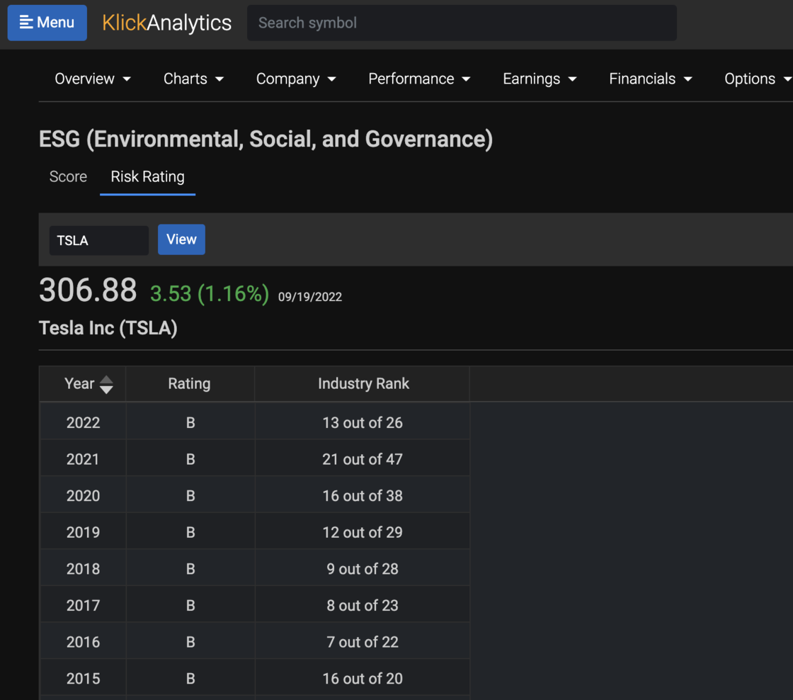Screen dimensions: 793x700
Task: Select the 2015 year cell
Action: pyautogui.click(x=83, y=678)
